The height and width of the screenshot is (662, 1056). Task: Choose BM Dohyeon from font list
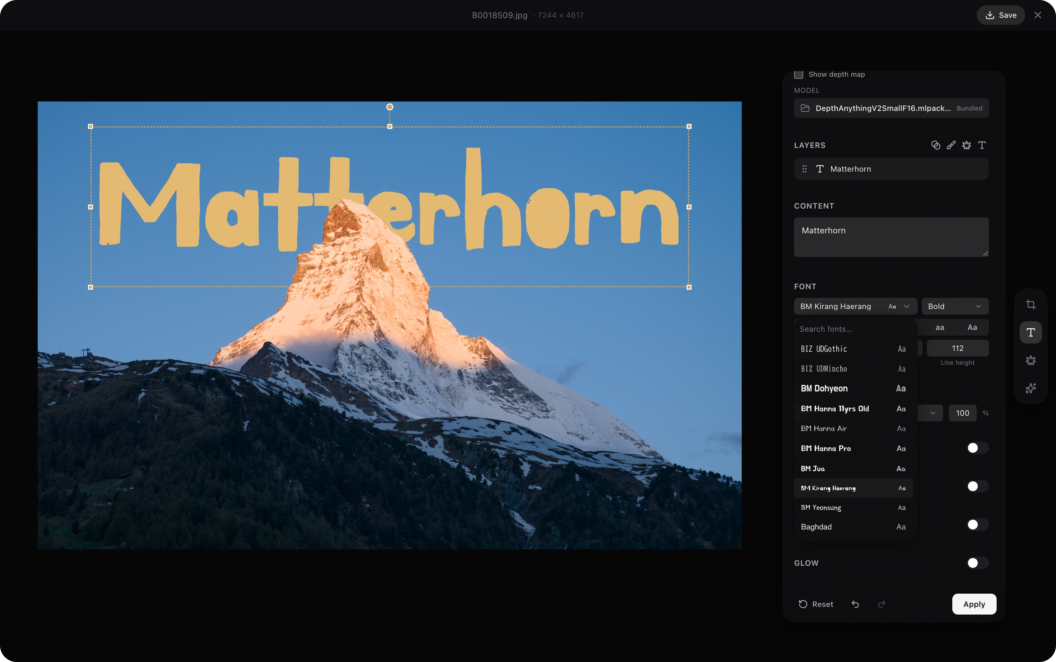[853, 389]
